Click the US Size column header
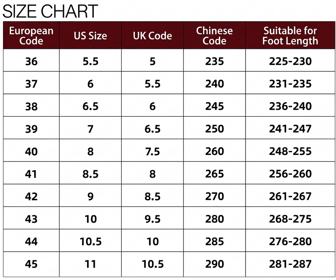Screen dimensions: 336x280 point(90,35)
